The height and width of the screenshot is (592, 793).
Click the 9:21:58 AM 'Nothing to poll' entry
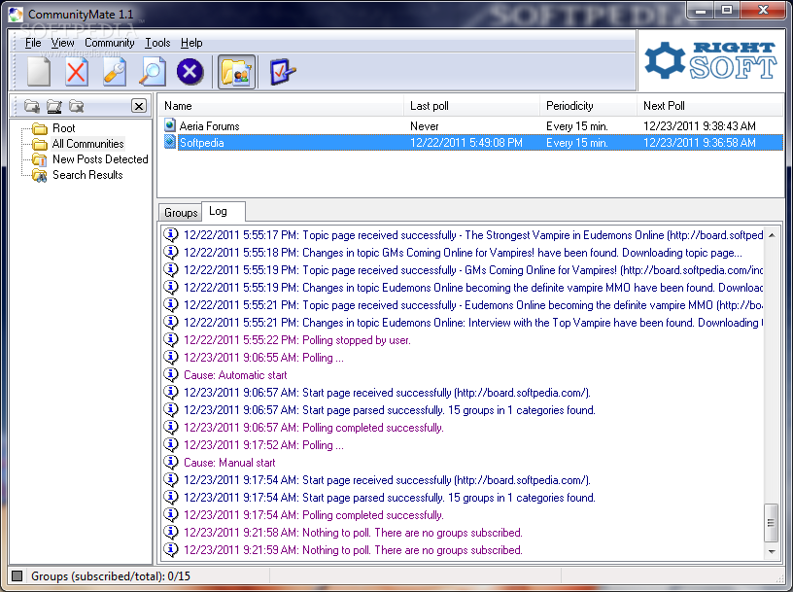pyautogui.click(x=353, y=533)
